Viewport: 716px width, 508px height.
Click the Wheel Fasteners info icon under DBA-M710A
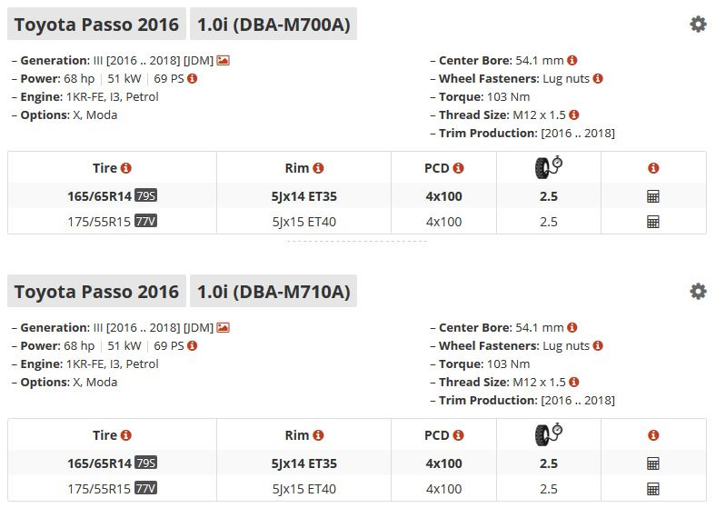[598, 346]
